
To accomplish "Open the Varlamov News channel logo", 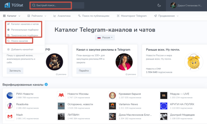I will [112, 106].
